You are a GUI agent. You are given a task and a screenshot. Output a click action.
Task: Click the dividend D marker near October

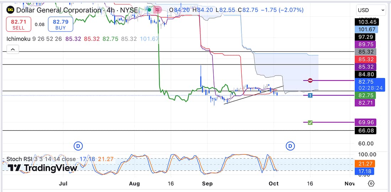point(291,146)
